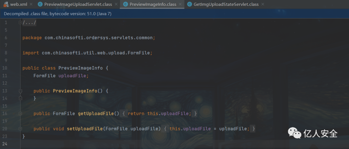This screenshot has width=349, height=149.
Task: Close the PreviewImageUploadServlet.class tab
Action: tap(116, 5)
